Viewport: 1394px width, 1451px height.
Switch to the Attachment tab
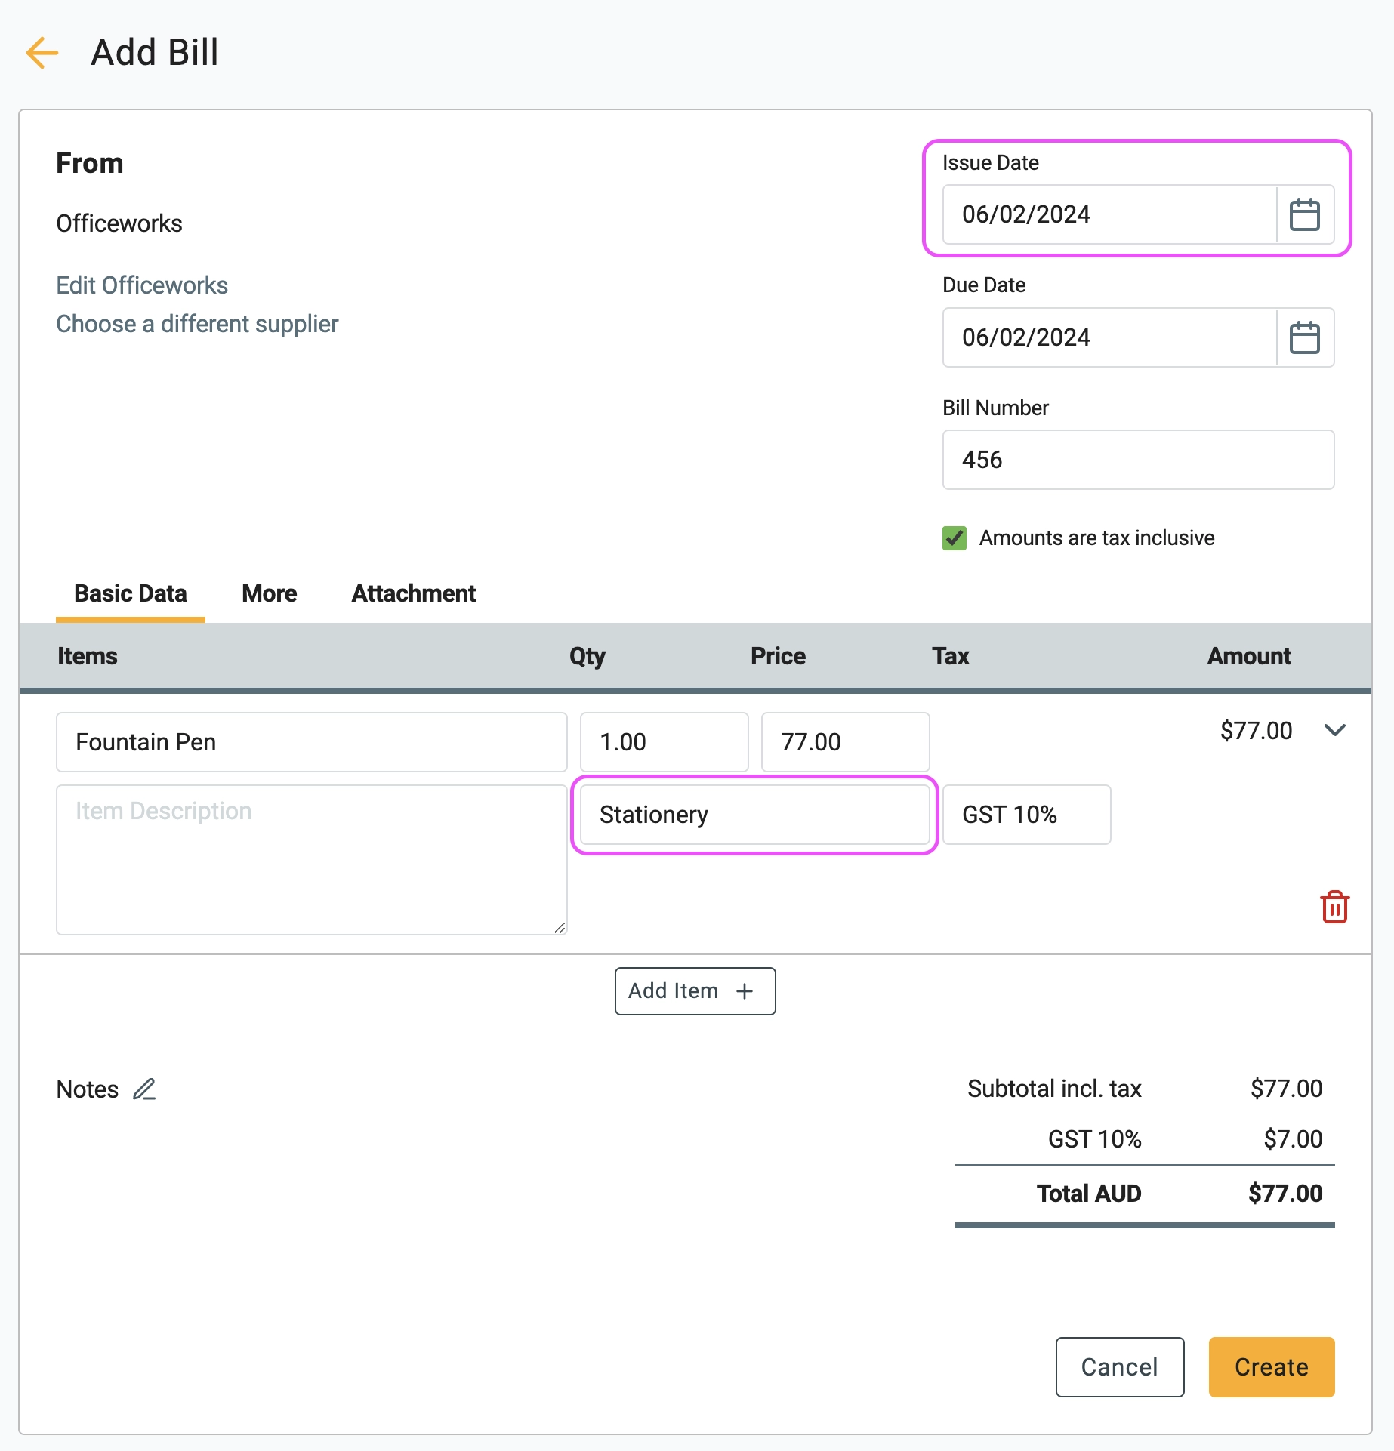tap(413, 594)
